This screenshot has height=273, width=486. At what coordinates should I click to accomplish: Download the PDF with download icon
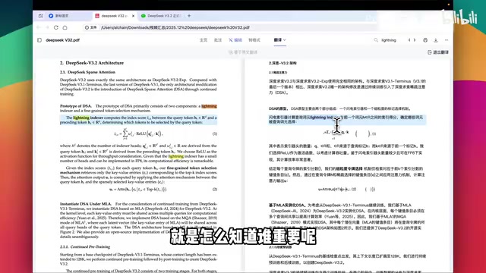tap(436, 40)
